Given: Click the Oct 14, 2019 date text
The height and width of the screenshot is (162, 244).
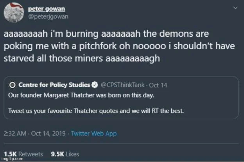Looking at the screenshot, I should point(48,134).
